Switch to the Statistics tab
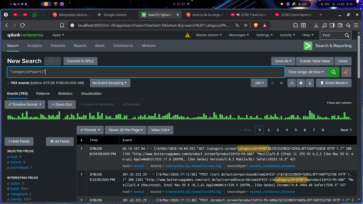The image size is (363, 204). [65, 94]
